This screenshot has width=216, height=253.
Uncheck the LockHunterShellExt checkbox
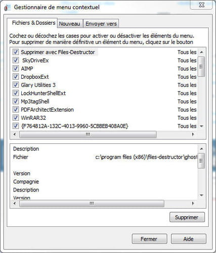click(x=16, y=93)
